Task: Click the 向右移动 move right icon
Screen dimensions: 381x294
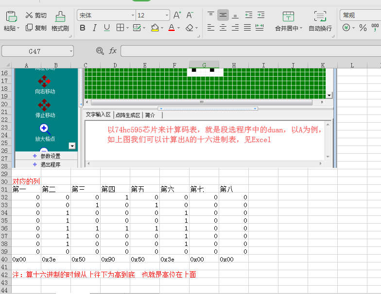Action: pyautogui.click(x=44, y=82)
